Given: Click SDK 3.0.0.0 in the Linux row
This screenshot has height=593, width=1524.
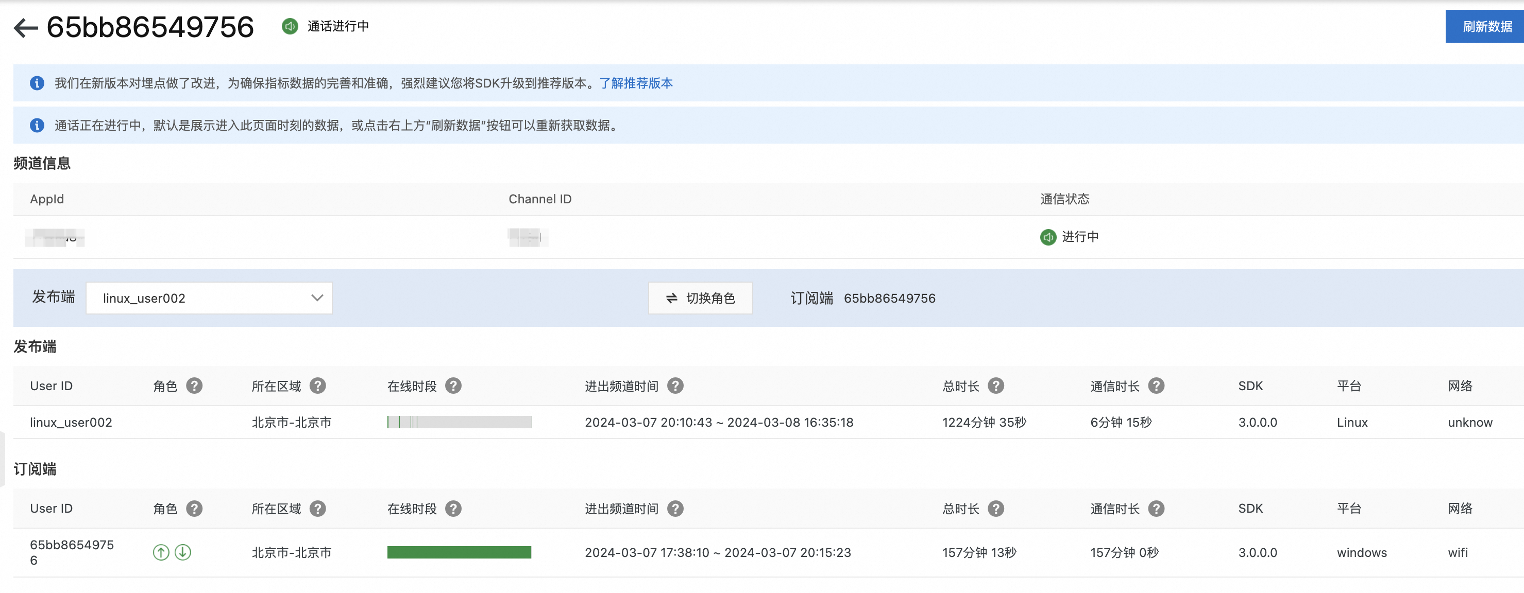Looking at the screenshot, I should pyautogui.click(x=1257, y=422).
